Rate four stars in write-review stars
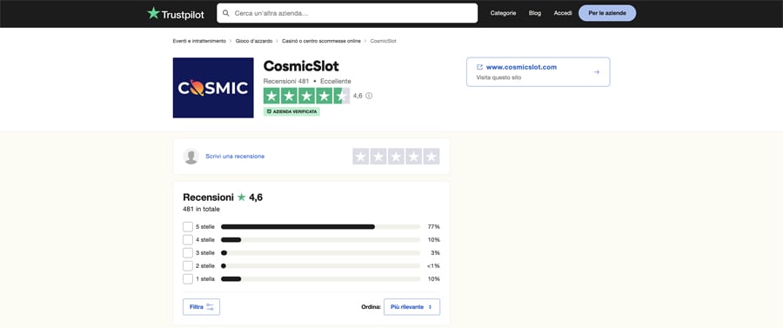783x328 pixels. point(413,157)
